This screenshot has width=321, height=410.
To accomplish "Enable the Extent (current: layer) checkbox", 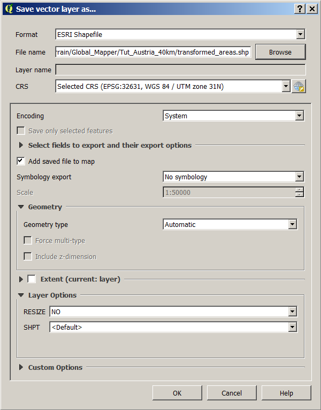I will pyautogui.click(x=32, y=279).
